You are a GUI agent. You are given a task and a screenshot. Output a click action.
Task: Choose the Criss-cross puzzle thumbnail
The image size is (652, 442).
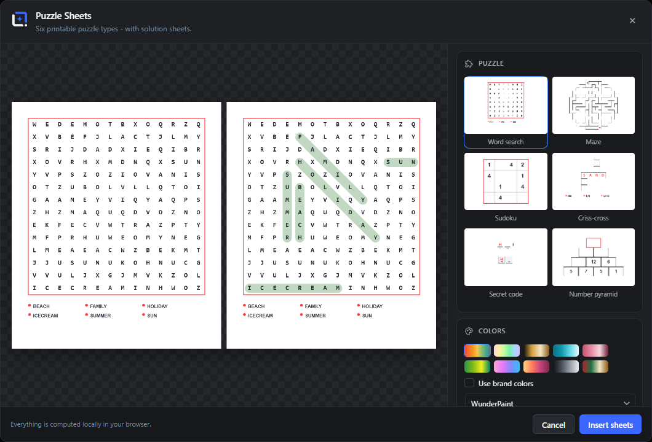pyautogui.click(x=594, y=181)
